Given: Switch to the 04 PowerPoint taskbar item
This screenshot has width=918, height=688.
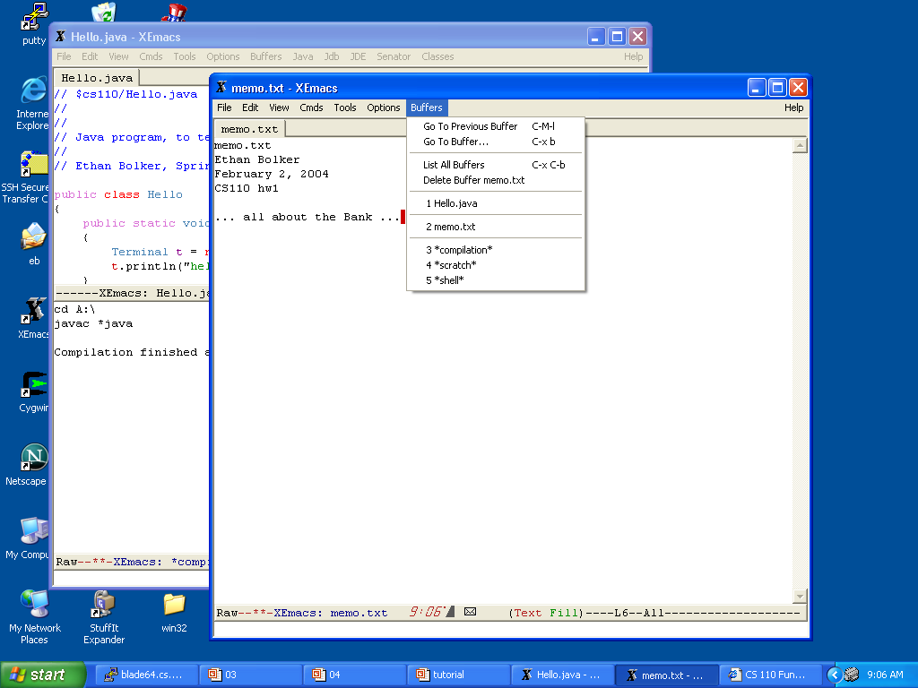Looking at the screenshot, I should coord(355,675).
